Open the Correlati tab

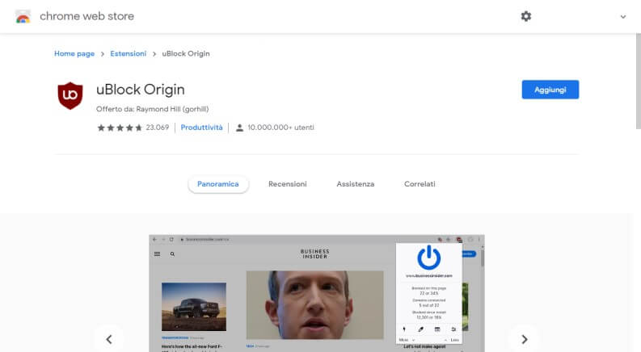pyautogui.click(x=420, y=184)
